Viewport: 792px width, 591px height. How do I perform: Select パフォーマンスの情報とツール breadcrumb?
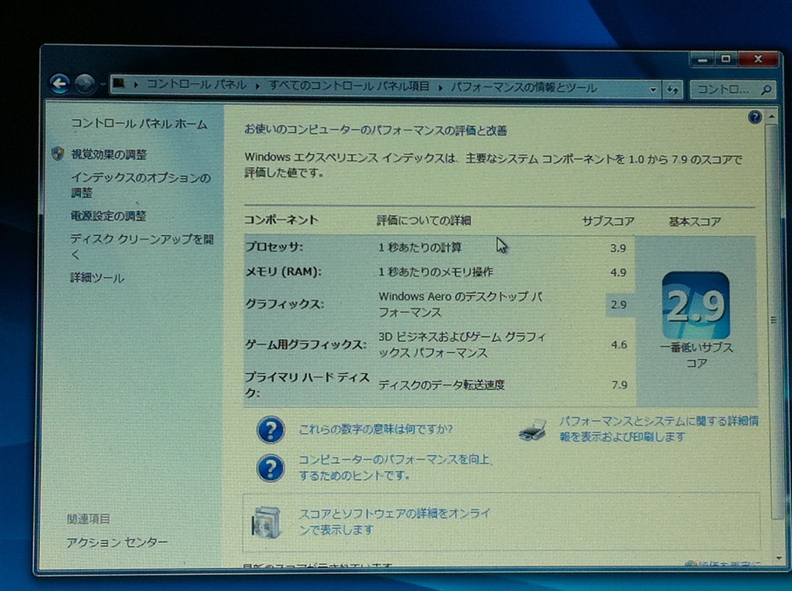pyautogui.click(x=524, y=88)
